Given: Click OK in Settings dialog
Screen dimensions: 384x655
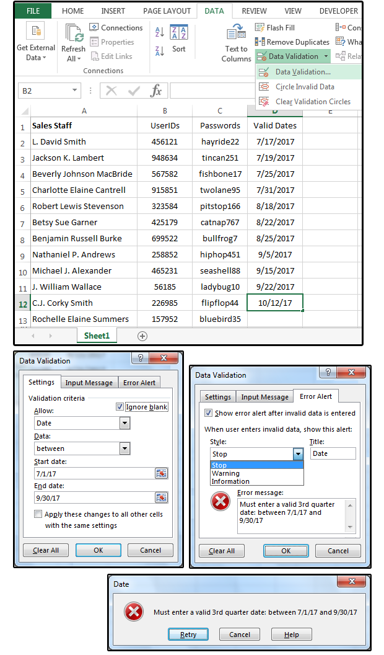Looking at the screenshot, I should click(98, 550).
